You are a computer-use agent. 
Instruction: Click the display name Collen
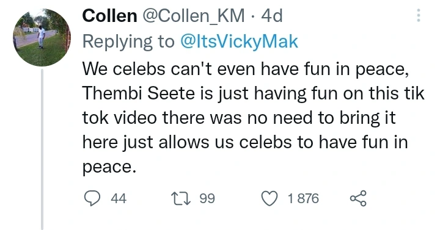(x=110, y=16)
